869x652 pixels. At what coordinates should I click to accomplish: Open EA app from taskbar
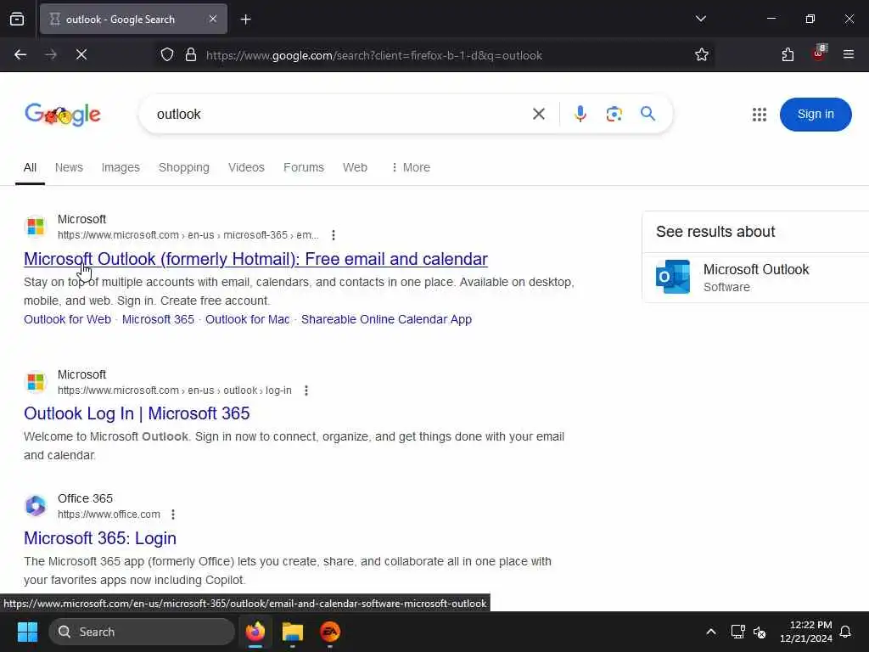pos(330,632)
